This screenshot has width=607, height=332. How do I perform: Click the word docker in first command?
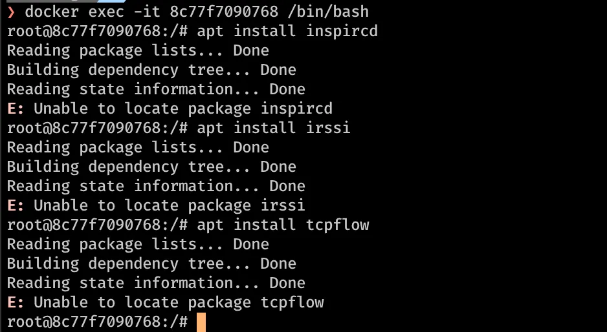(52, 12)
